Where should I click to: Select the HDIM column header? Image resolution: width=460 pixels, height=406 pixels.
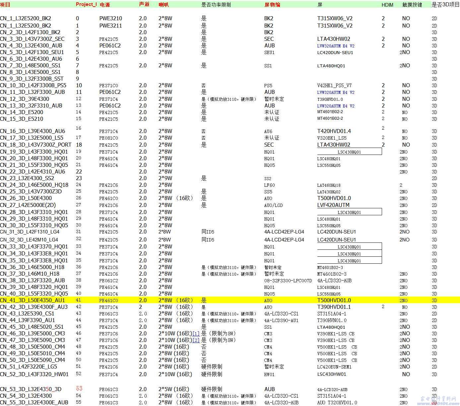click(387, 5)
